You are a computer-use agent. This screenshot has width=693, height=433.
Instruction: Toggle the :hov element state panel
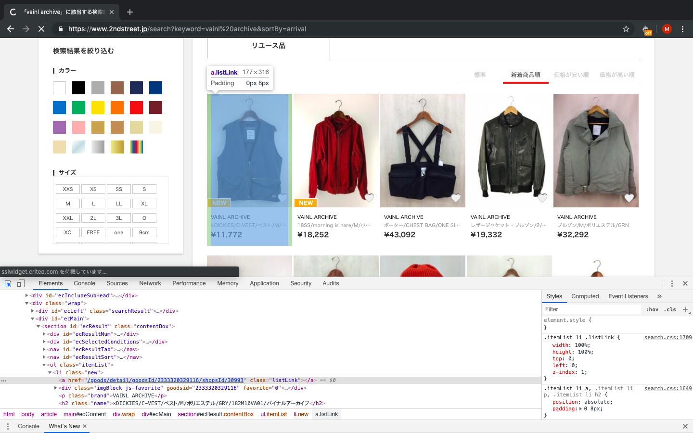(652, 309)
